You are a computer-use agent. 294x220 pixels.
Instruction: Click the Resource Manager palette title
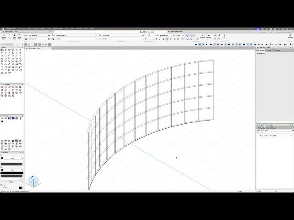[176, 32]
